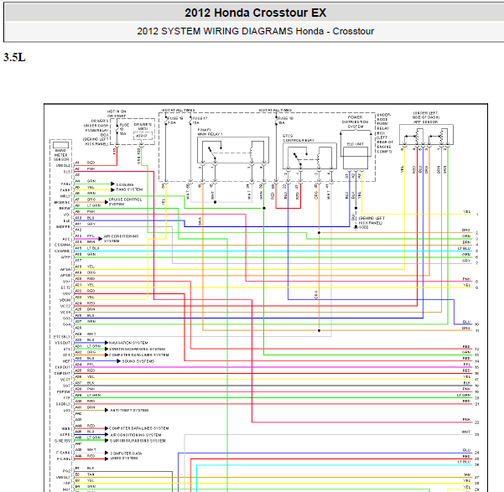
Task: Click the 'PG2' signal name
Action: [x=67, y=471]
